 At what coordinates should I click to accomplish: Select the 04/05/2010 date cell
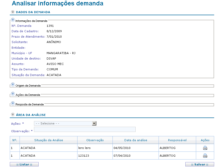coord(122,148)
